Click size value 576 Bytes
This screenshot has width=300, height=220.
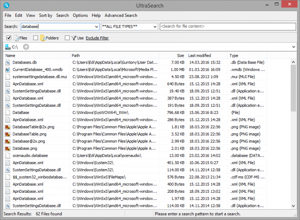pyautogui.click(x=176, y=177)
